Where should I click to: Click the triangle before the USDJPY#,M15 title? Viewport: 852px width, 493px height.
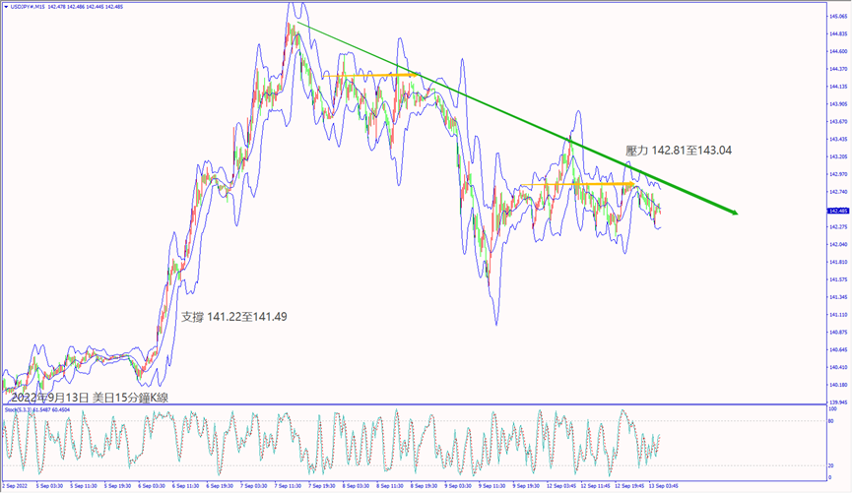point(4,7)
